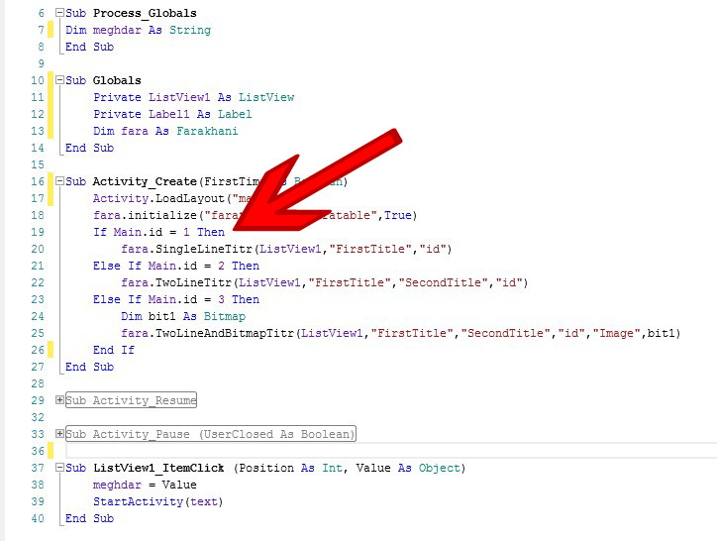Screen dimensions: 717x541
Task: Collapse the Process_Globals sub fold marker
Action: pyautogui.click(x=59, y=14)
